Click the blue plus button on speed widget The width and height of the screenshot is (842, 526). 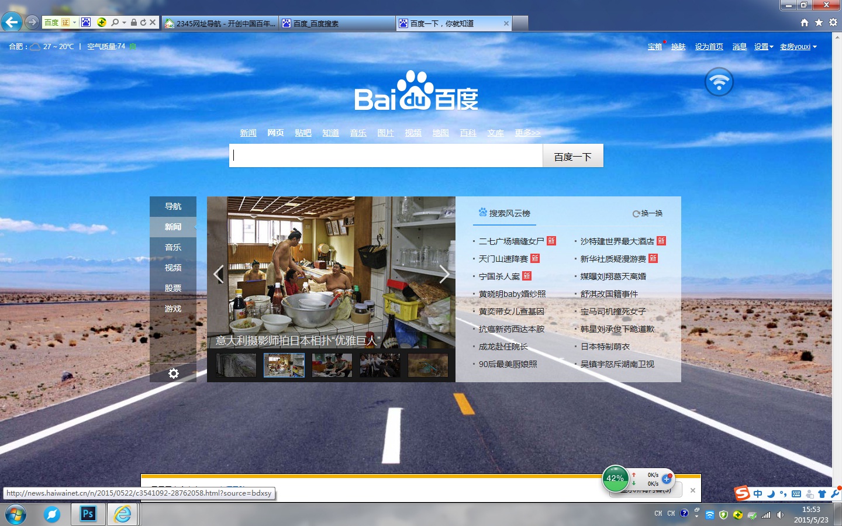(666, 479)
